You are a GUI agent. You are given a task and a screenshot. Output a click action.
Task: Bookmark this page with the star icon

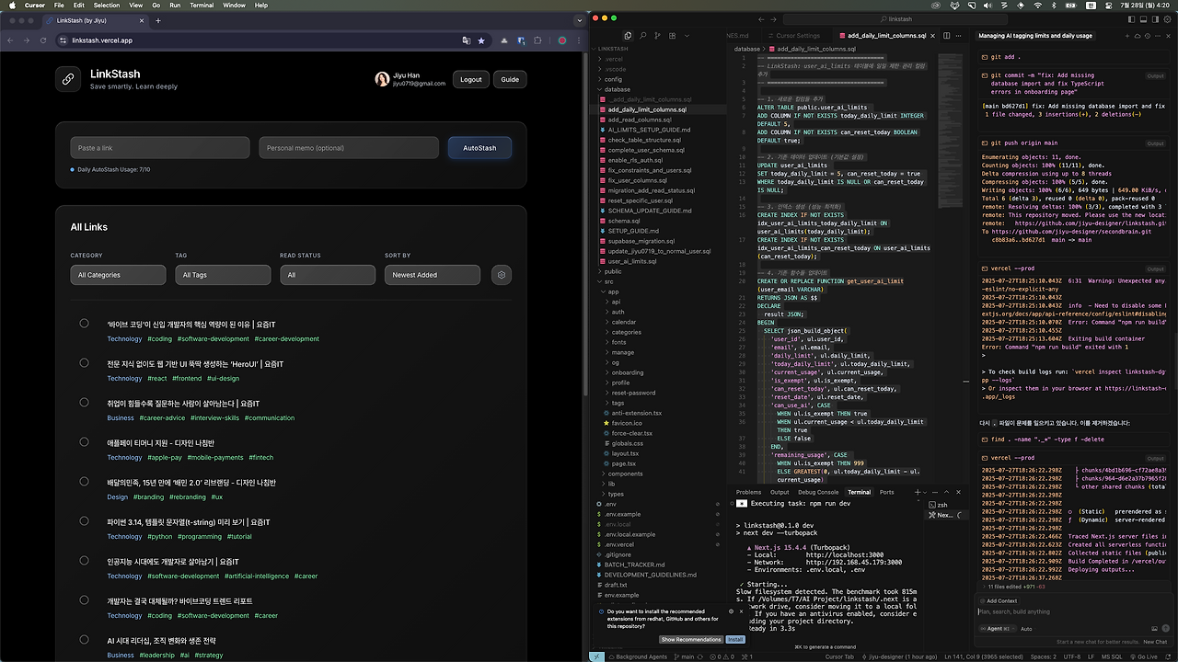click(x=480, y=40)
